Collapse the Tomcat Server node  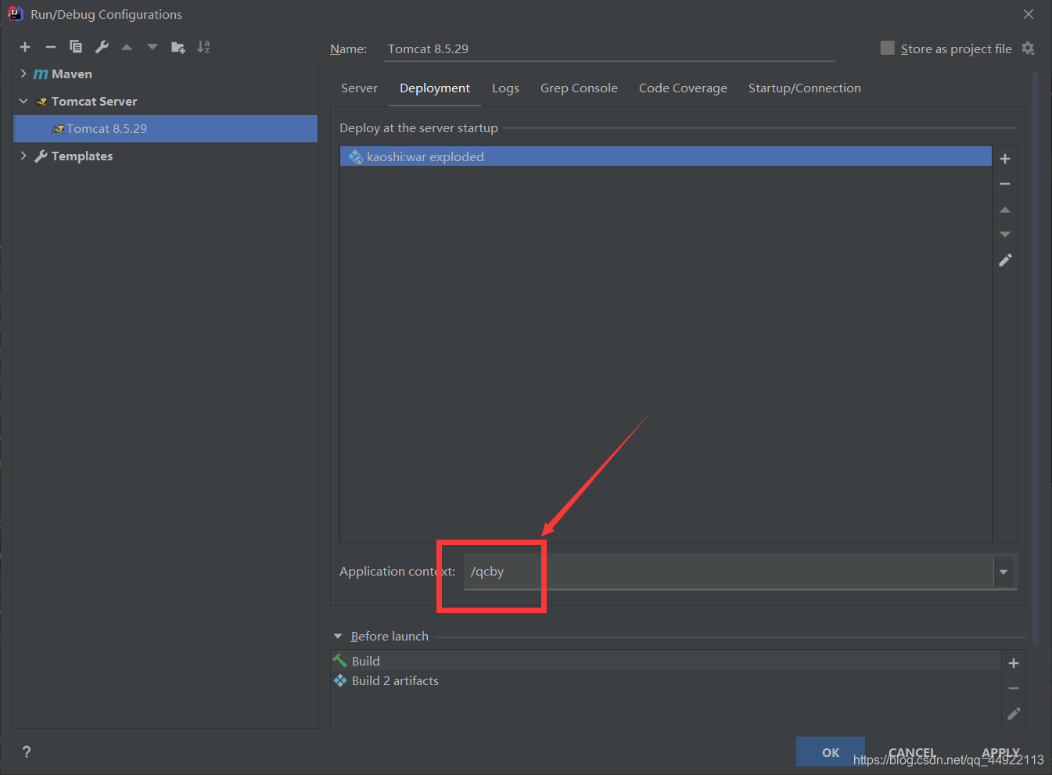[23, 101]
